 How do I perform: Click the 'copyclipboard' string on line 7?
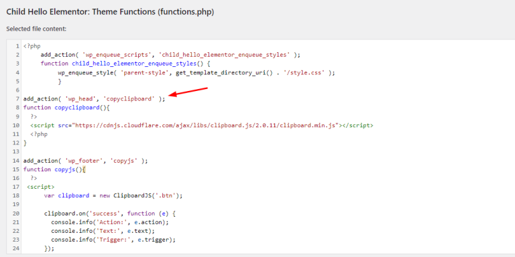point(129,98)
